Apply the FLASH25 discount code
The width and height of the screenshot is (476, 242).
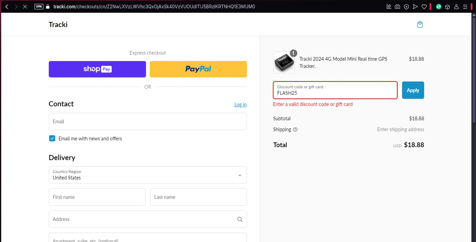point(413,90)
